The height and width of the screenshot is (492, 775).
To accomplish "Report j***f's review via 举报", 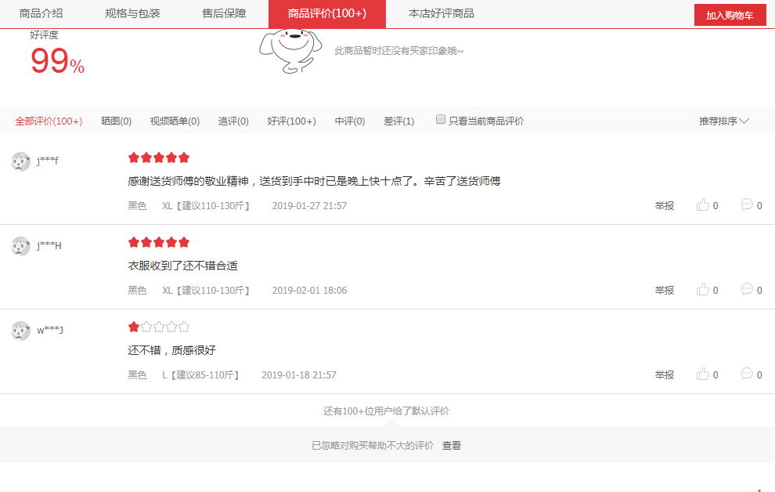I will click(665, 206).
